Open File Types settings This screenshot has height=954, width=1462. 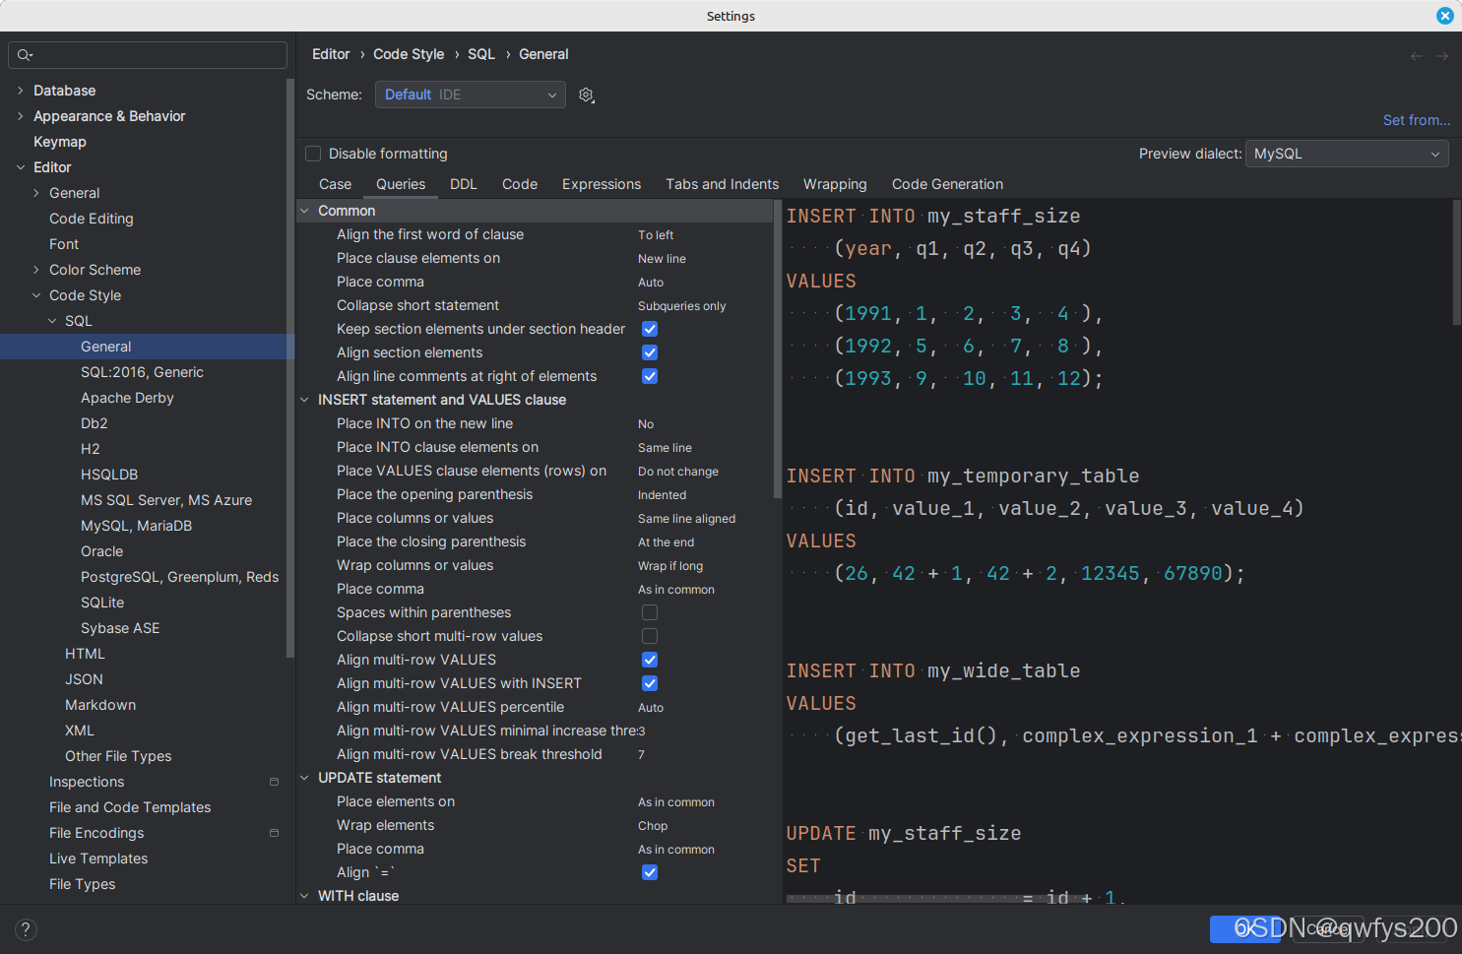pos(82,884)
